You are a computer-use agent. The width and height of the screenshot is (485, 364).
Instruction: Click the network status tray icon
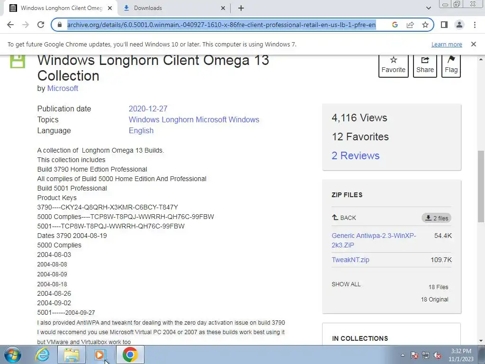(426, 355)
